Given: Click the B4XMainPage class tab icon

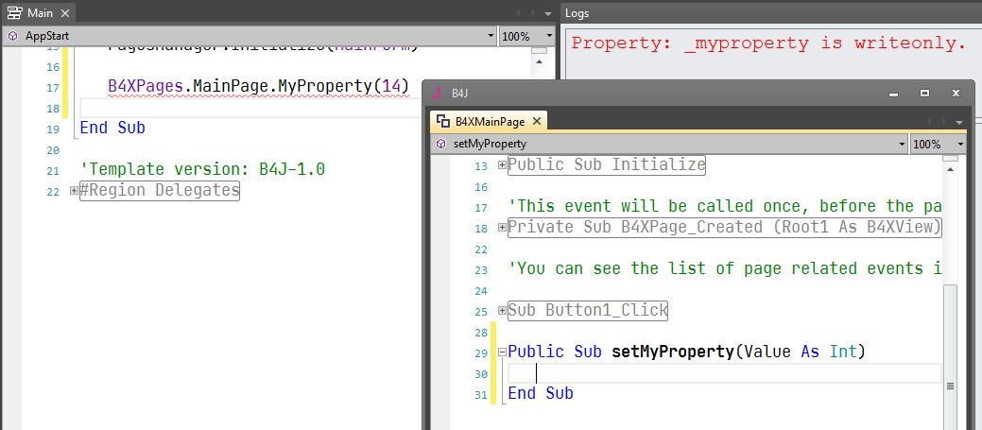Looking at the screenshot, I should pyautogui.click(x=442, y=121).
